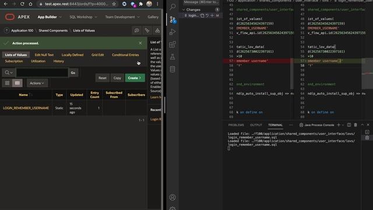Click the commit Message input box
This screenshot has width=373, height=210.
[x=201, y=2]
